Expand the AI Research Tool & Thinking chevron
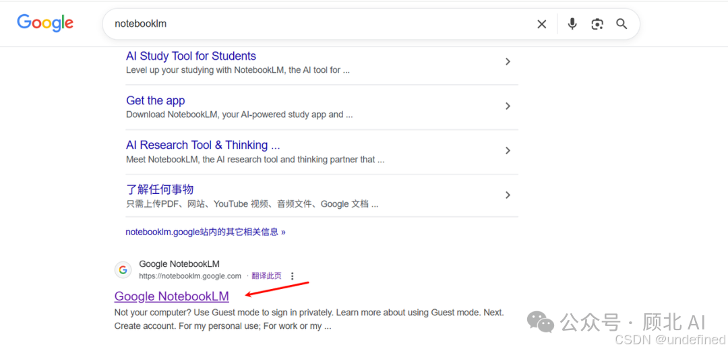Image resolution: width=728 pixels, height=351 pixels. click(508, 150)
